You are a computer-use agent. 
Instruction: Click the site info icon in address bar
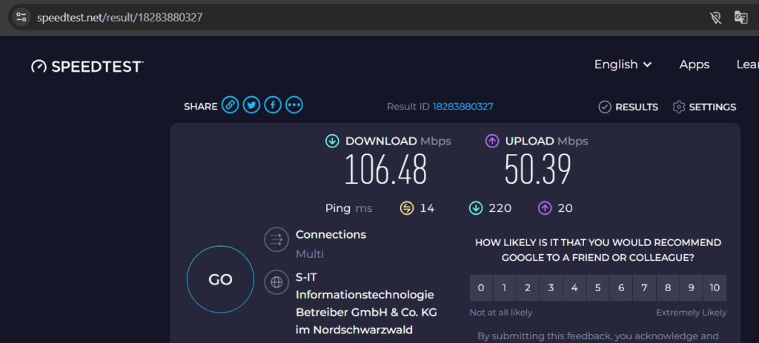[21, 17]
